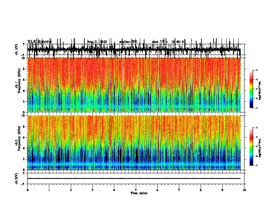Click time axis tick label "3"
This screenshot has height=213, width=275.
[92, 190]
